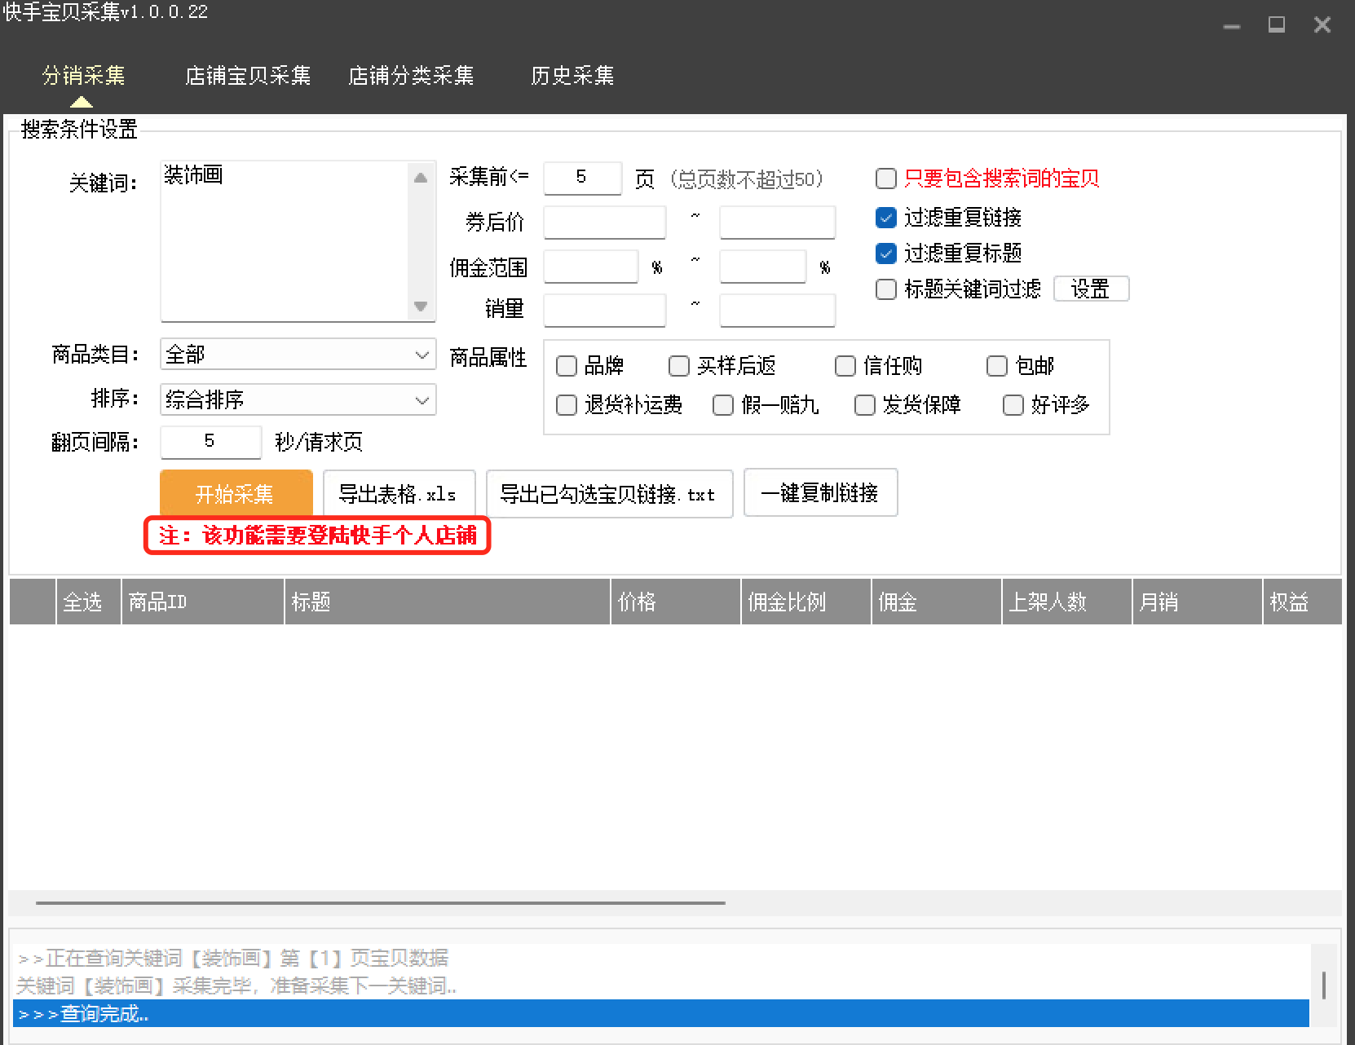Click the 商品ID column header
1355x1045 pixels.
[202, 602]
